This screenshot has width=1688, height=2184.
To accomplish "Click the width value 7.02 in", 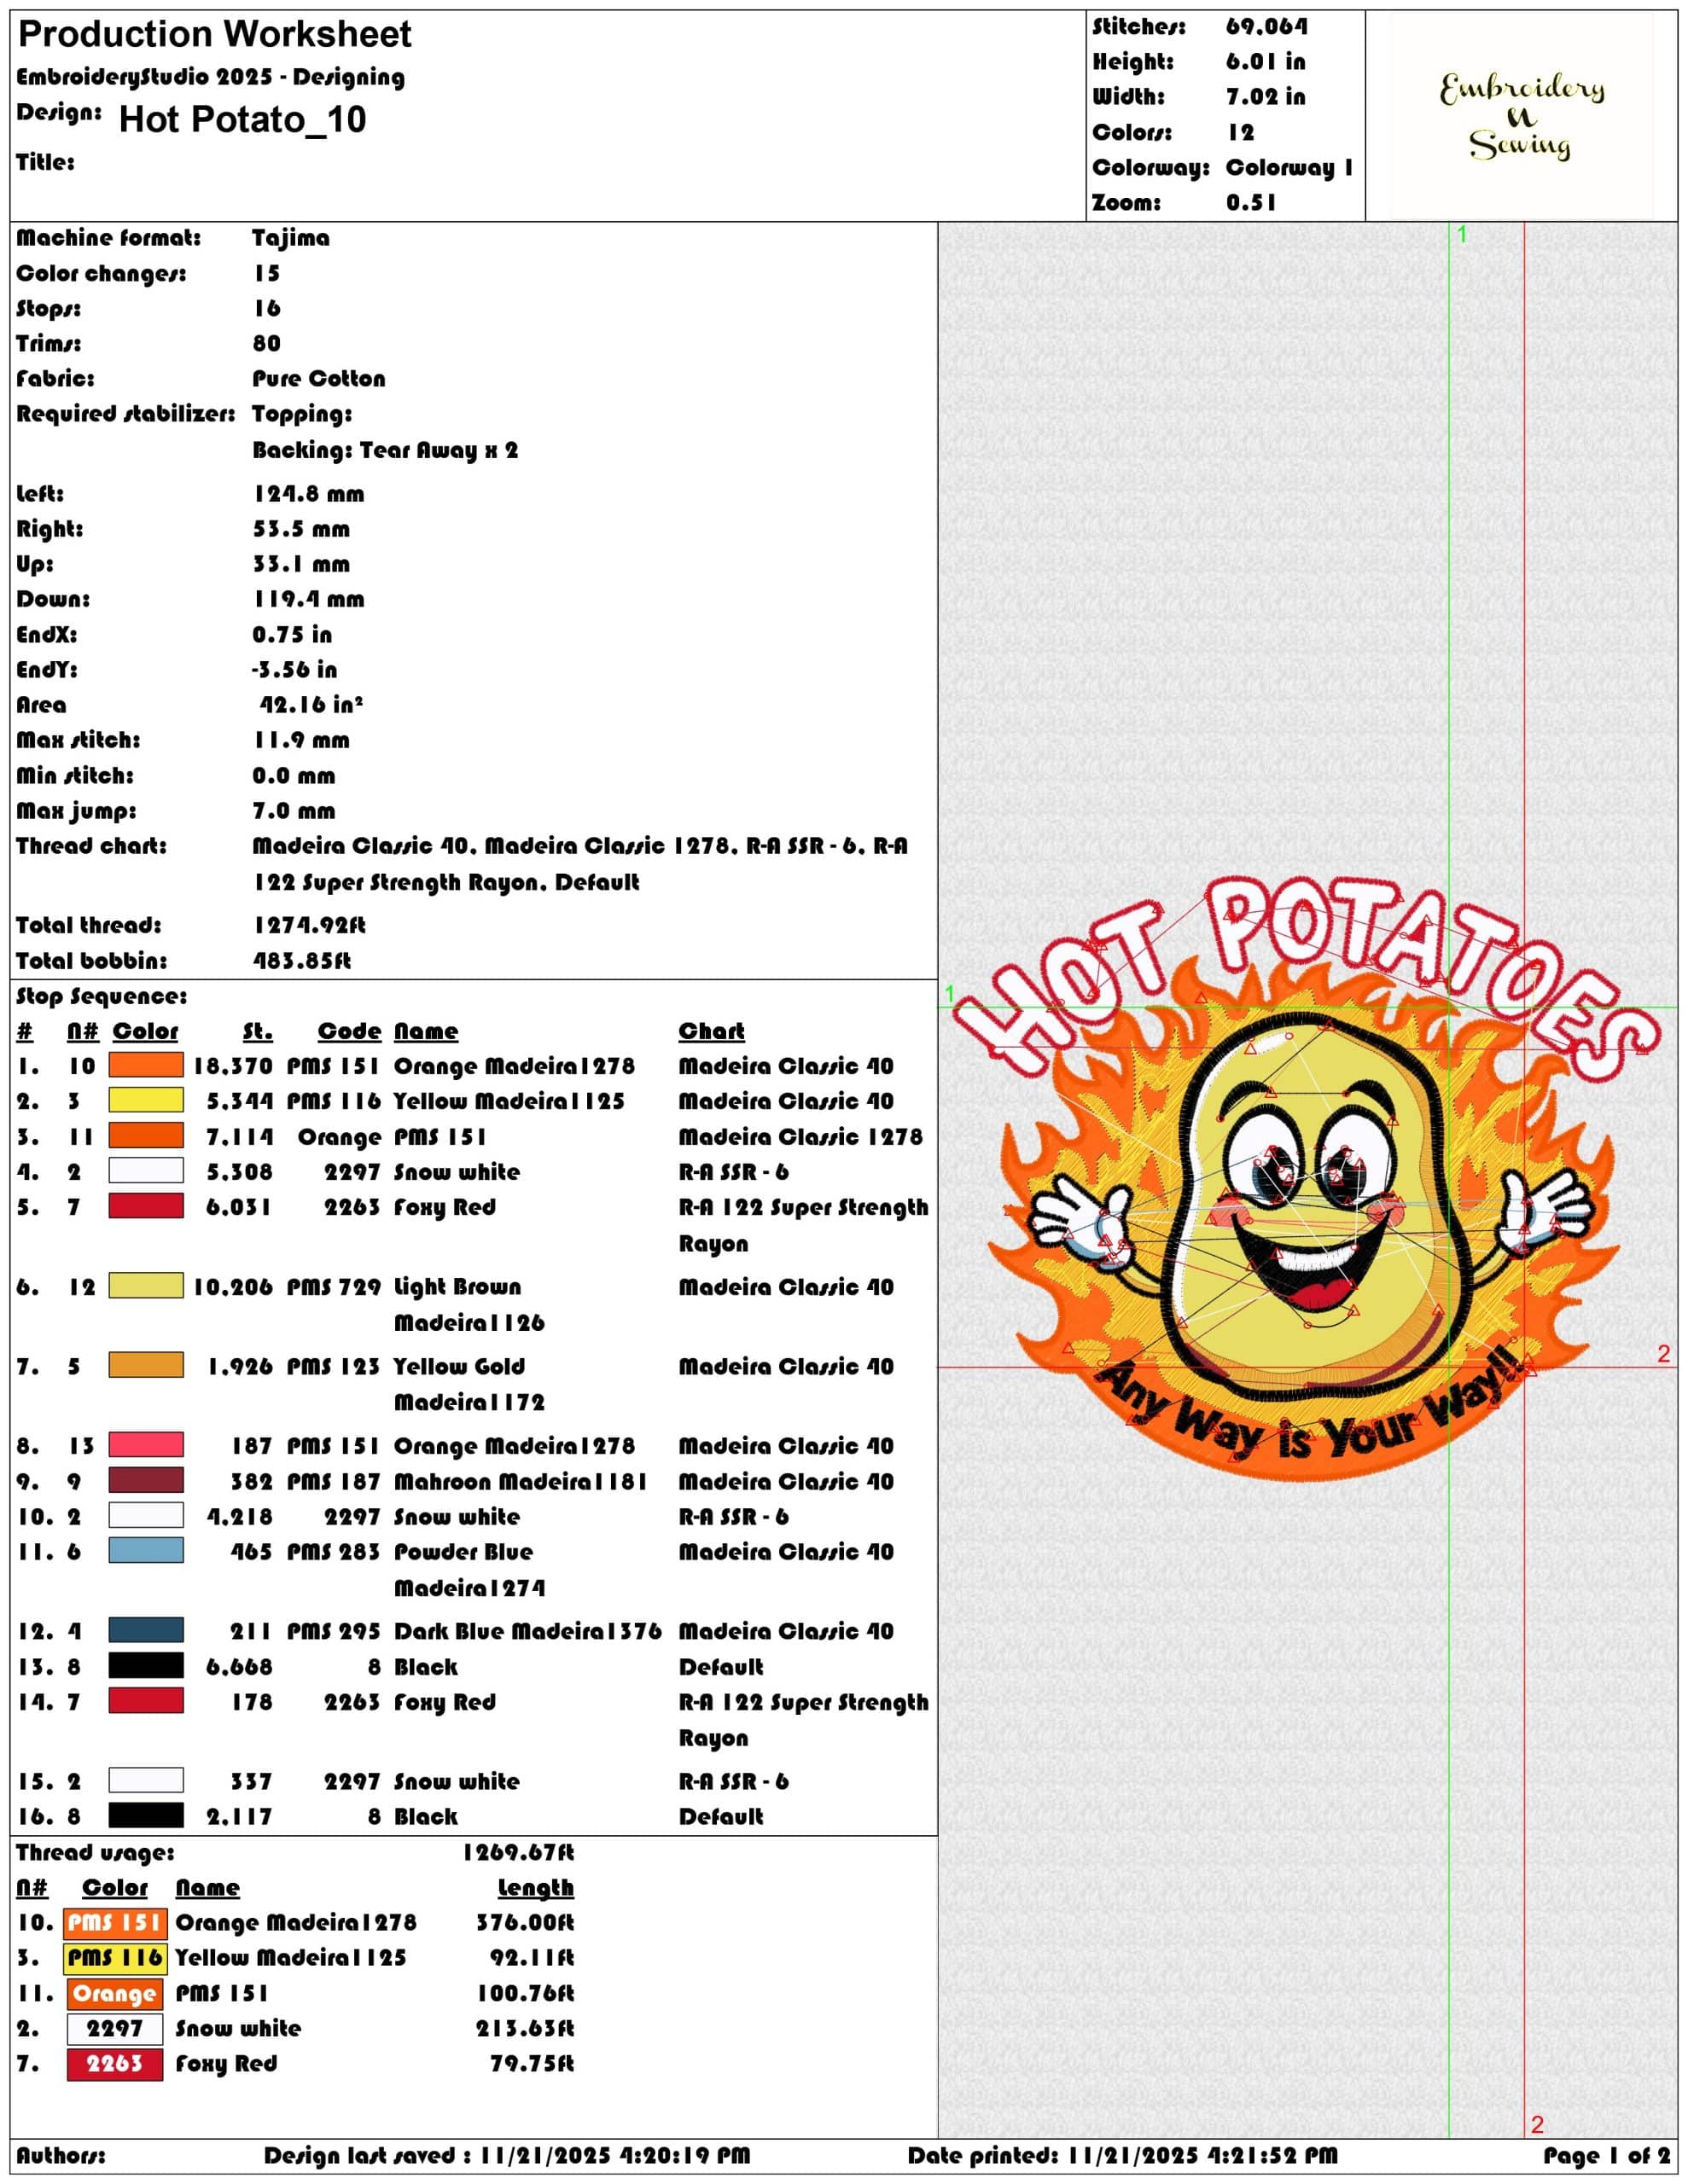I will [x=1266, y=97].
